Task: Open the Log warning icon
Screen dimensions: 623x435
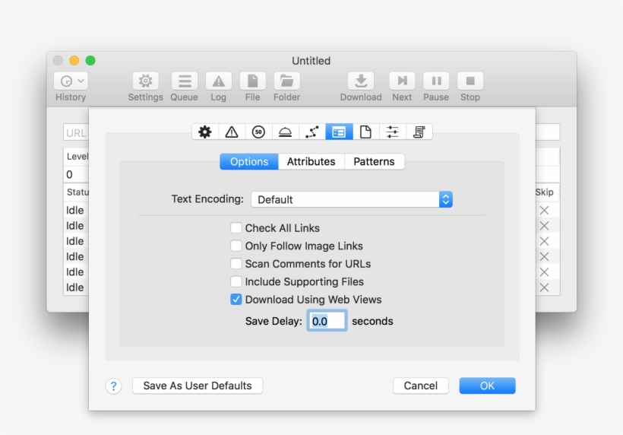Action: [218, 81]
